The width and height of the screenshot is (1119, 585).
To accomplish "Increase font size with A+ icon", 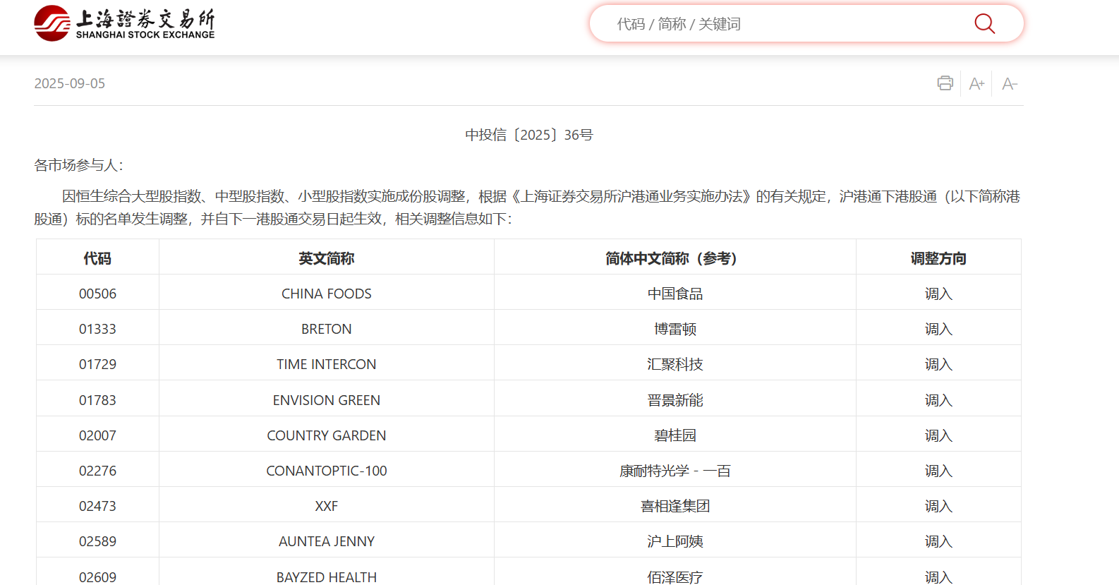I will (976, 84).
